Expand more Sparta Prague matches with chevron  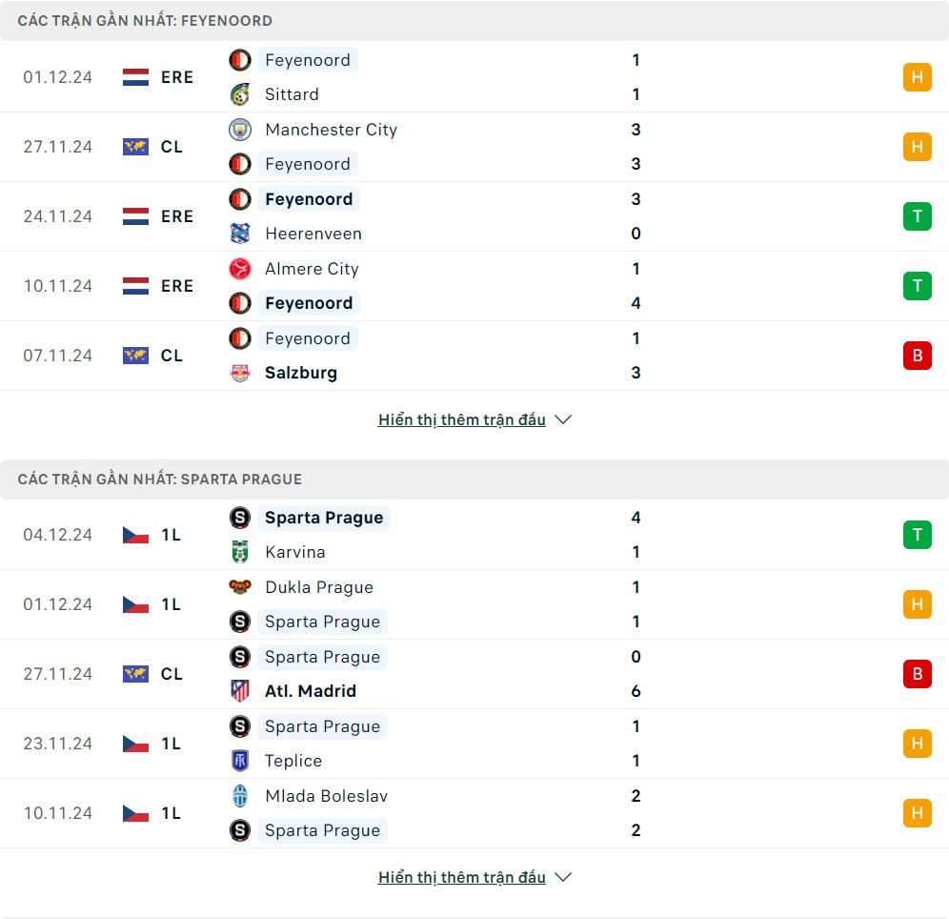[x=563, y=877]
